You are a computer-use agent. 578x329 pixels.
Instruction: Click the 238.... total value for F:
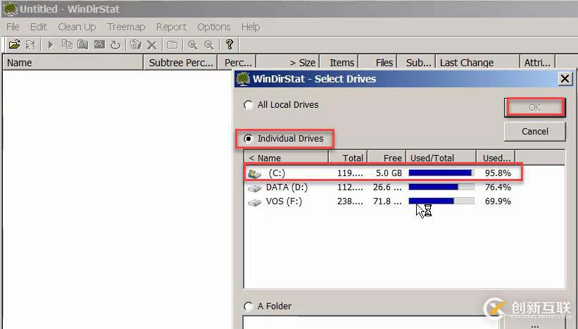pyautogui.click(x=350, y=201)
